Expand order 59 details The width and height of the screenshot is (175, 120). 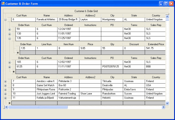coord(9,30)
